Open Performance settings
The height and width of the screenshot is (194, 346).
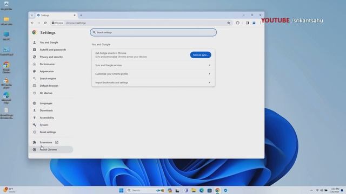[x=47, y=64]
